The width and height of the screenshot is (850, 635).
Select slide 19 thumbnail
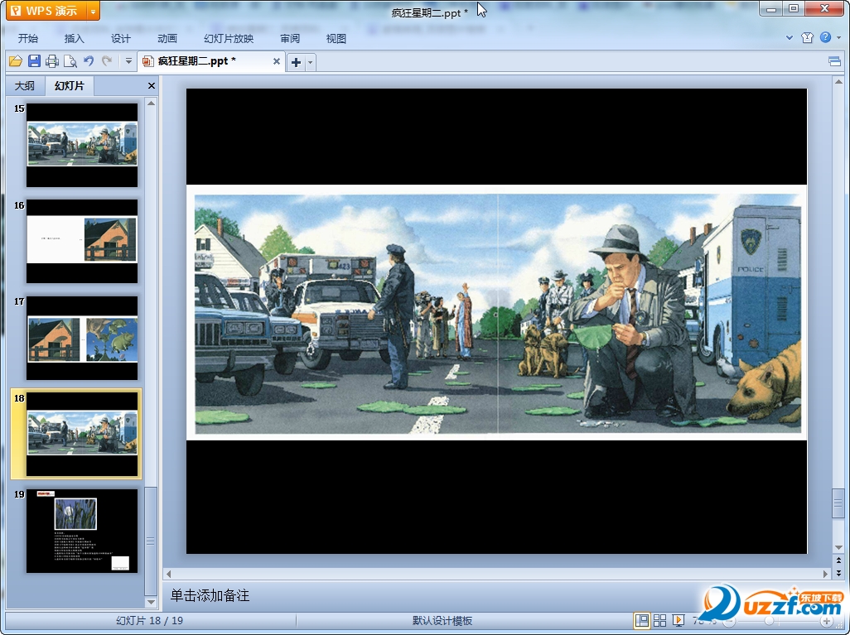tap(82, 531)
